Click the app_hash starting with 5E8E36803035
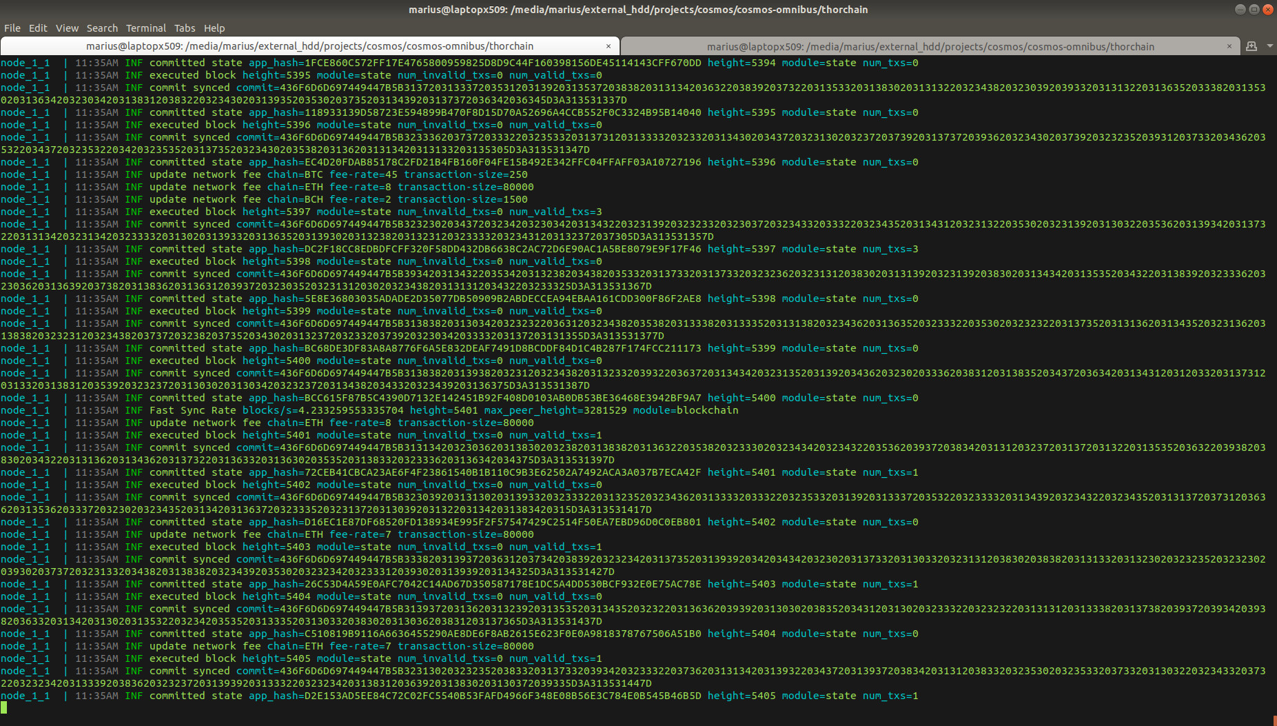Viewport: 1277px width, 726px height. 475,299
